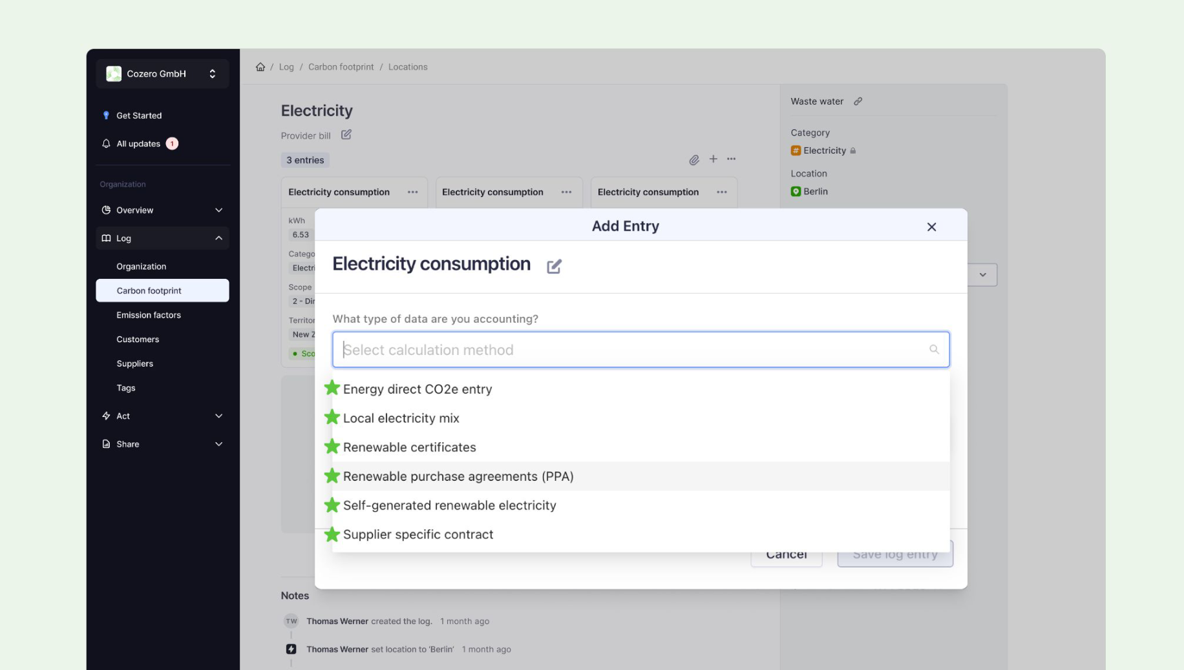
Task: Click the edit icon beside Electricity consumption title
Action: (x=554, y=267)
